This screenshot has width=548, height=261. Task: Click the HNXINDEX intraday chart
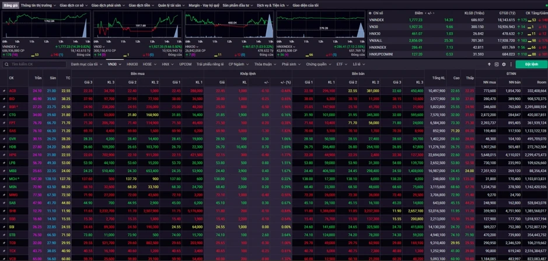[x=320, y=24]
